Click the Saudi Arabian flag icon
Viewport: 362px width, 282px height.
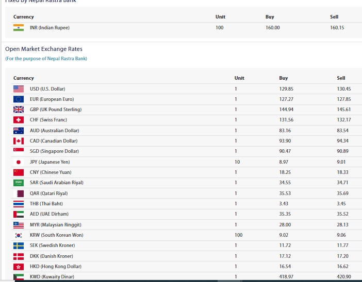coord(19,183)
